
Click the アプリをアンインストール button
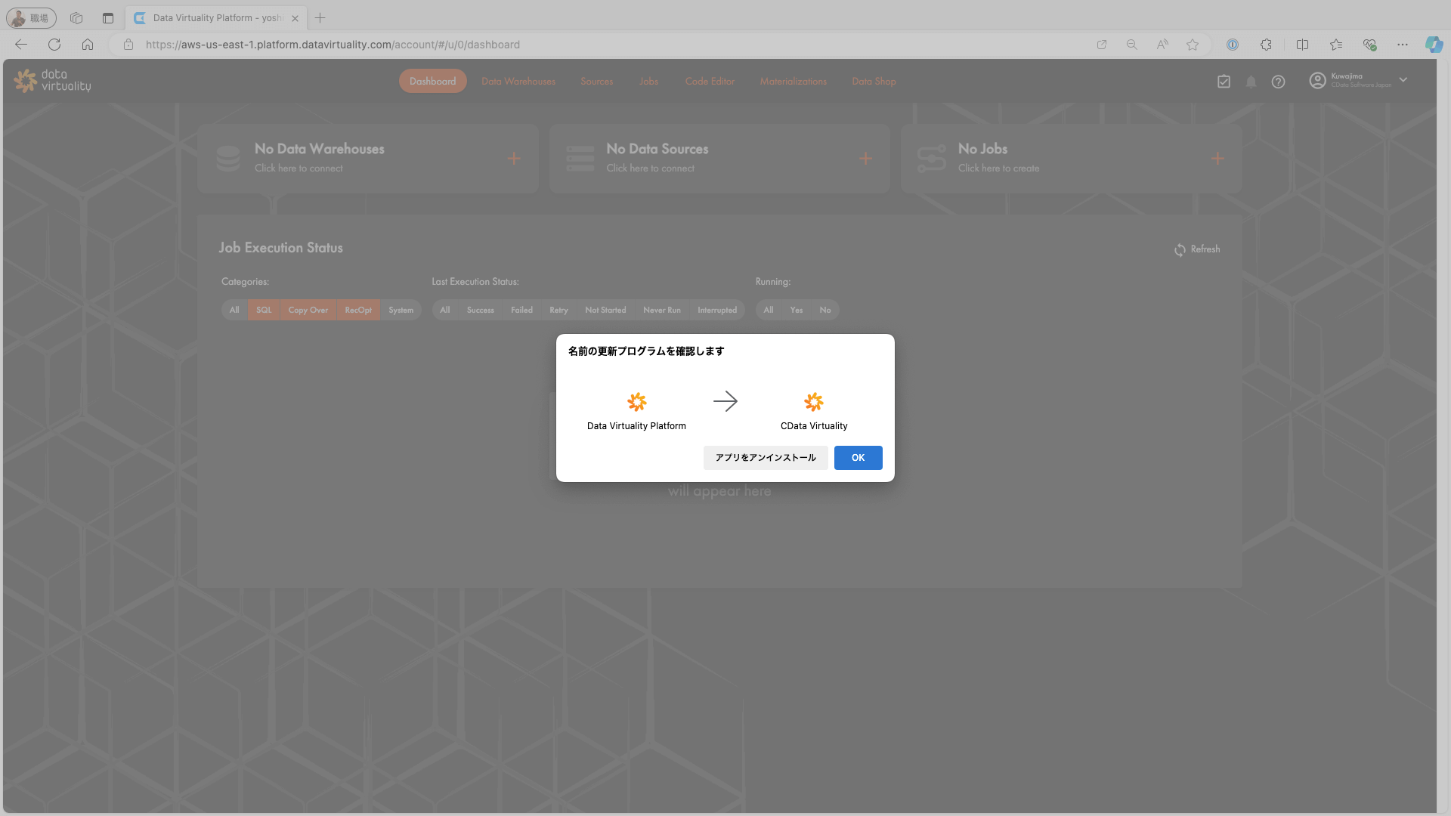click(x=765, y=457)
